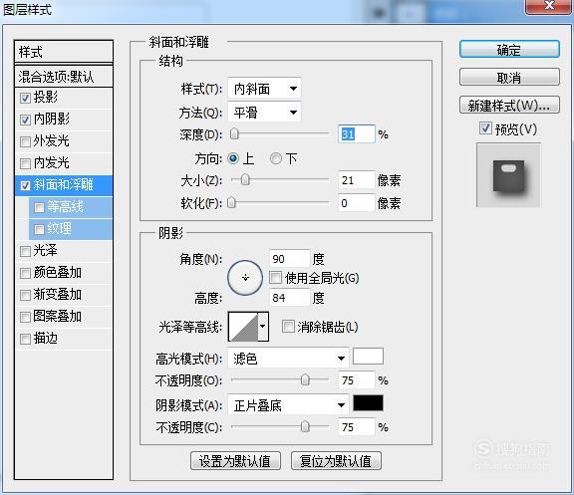
Task: Enable the 图案叠加 pattern overlay checkbox
Action: click(25, 317)
